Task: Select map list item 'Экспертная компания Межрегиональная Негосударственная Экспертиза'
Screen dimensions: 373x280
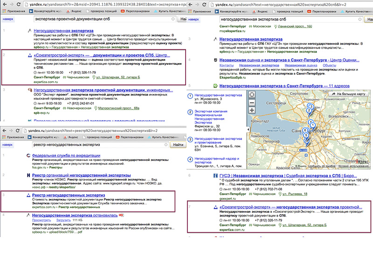Action: pos(211,117)
